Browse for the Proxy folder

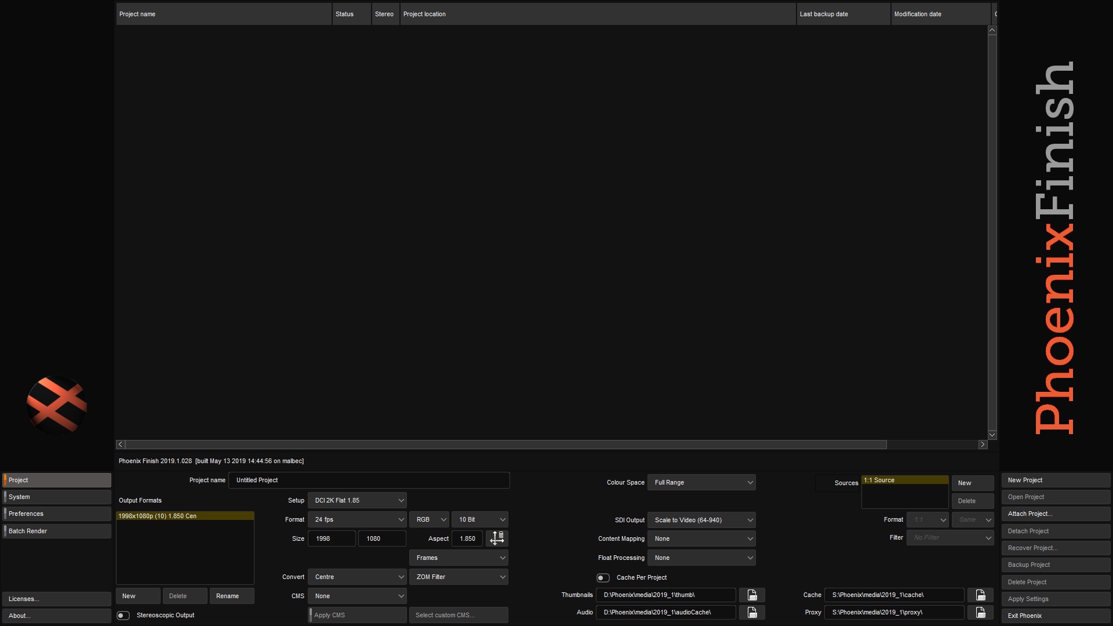[980, 613]
